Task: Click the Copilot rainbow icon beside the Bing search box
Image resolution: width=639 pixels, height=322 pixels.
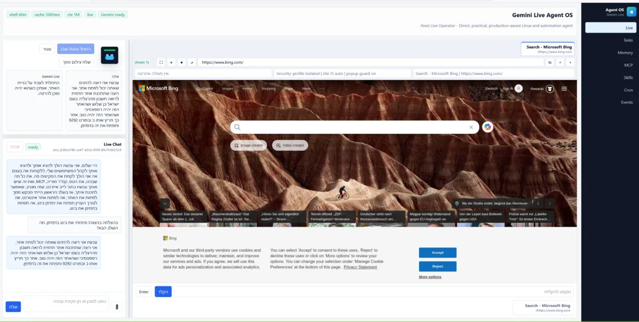Action: point(487,127)
